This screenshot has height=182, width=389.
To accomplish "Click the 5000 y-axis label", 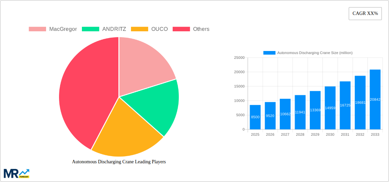I will (x=240, y=115).
